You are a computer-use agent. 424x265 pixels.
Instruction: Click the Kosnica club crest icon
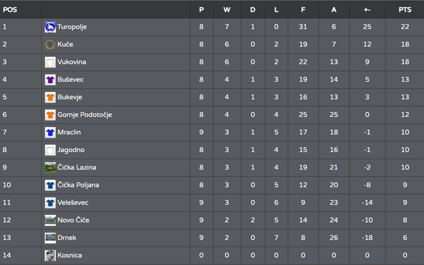[50, 256]
